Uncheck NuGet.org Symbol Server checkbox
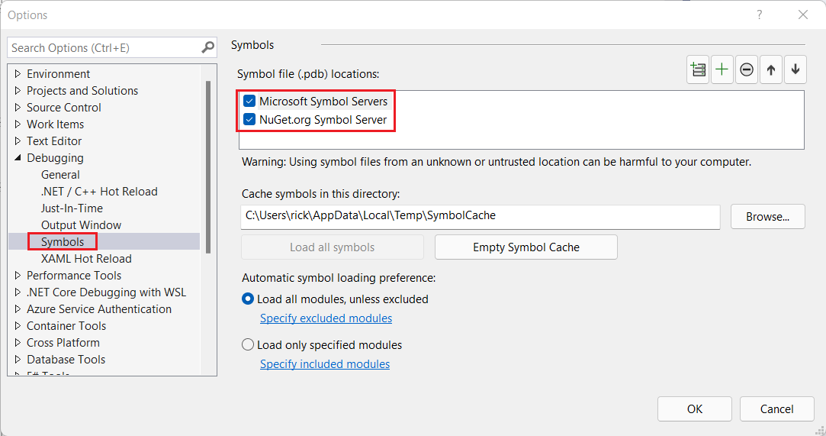The image size is (826, 436). coord(249,119)
